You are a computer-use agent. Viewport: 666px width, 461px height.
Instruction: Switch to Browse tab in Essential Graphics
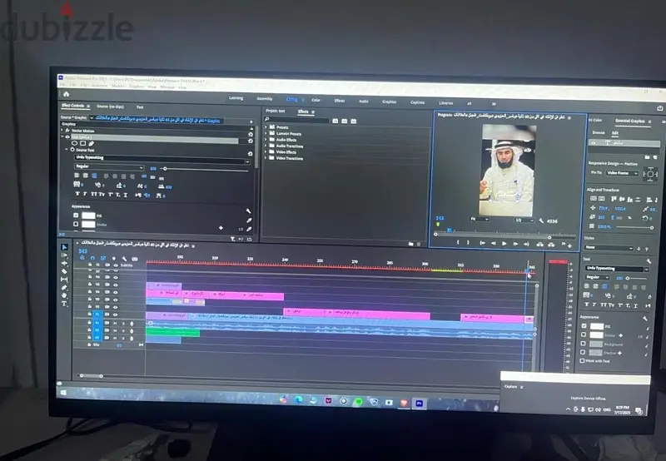point(599,132)
